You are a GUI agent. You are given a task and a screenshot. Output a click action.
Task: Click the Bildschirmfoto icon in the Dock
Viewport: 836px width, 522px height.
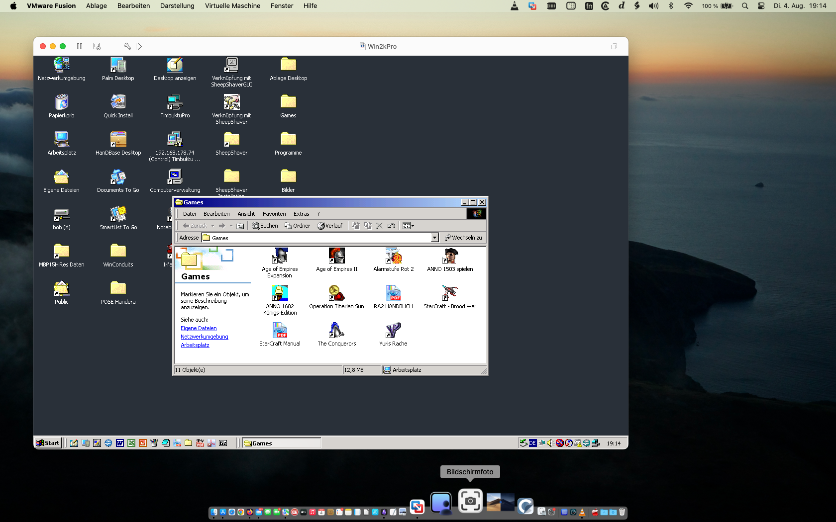tap(470, 501)
